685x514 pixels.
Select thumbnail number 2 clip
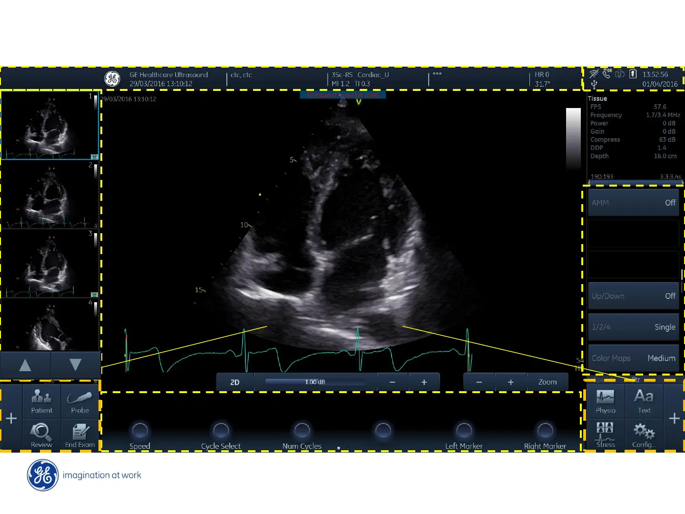click(x=50, y=196)
